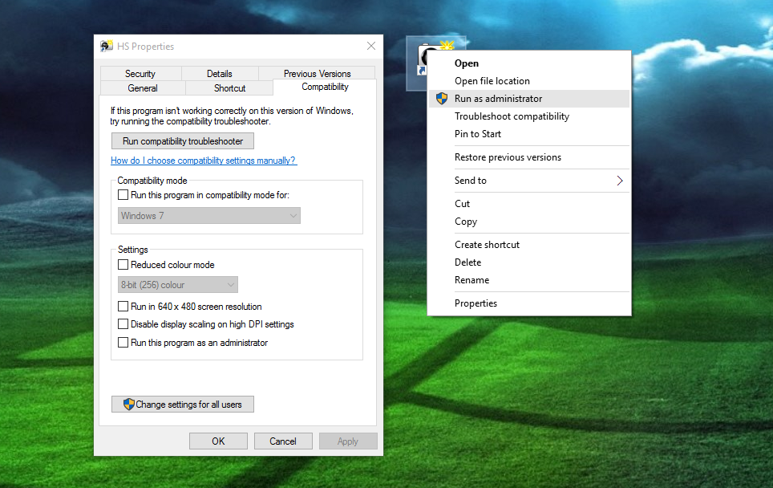Image resolution: width=773 pixels, height=488 pixels.
Task: Select Delete from the context menu
Action: (x=529, y=262)
